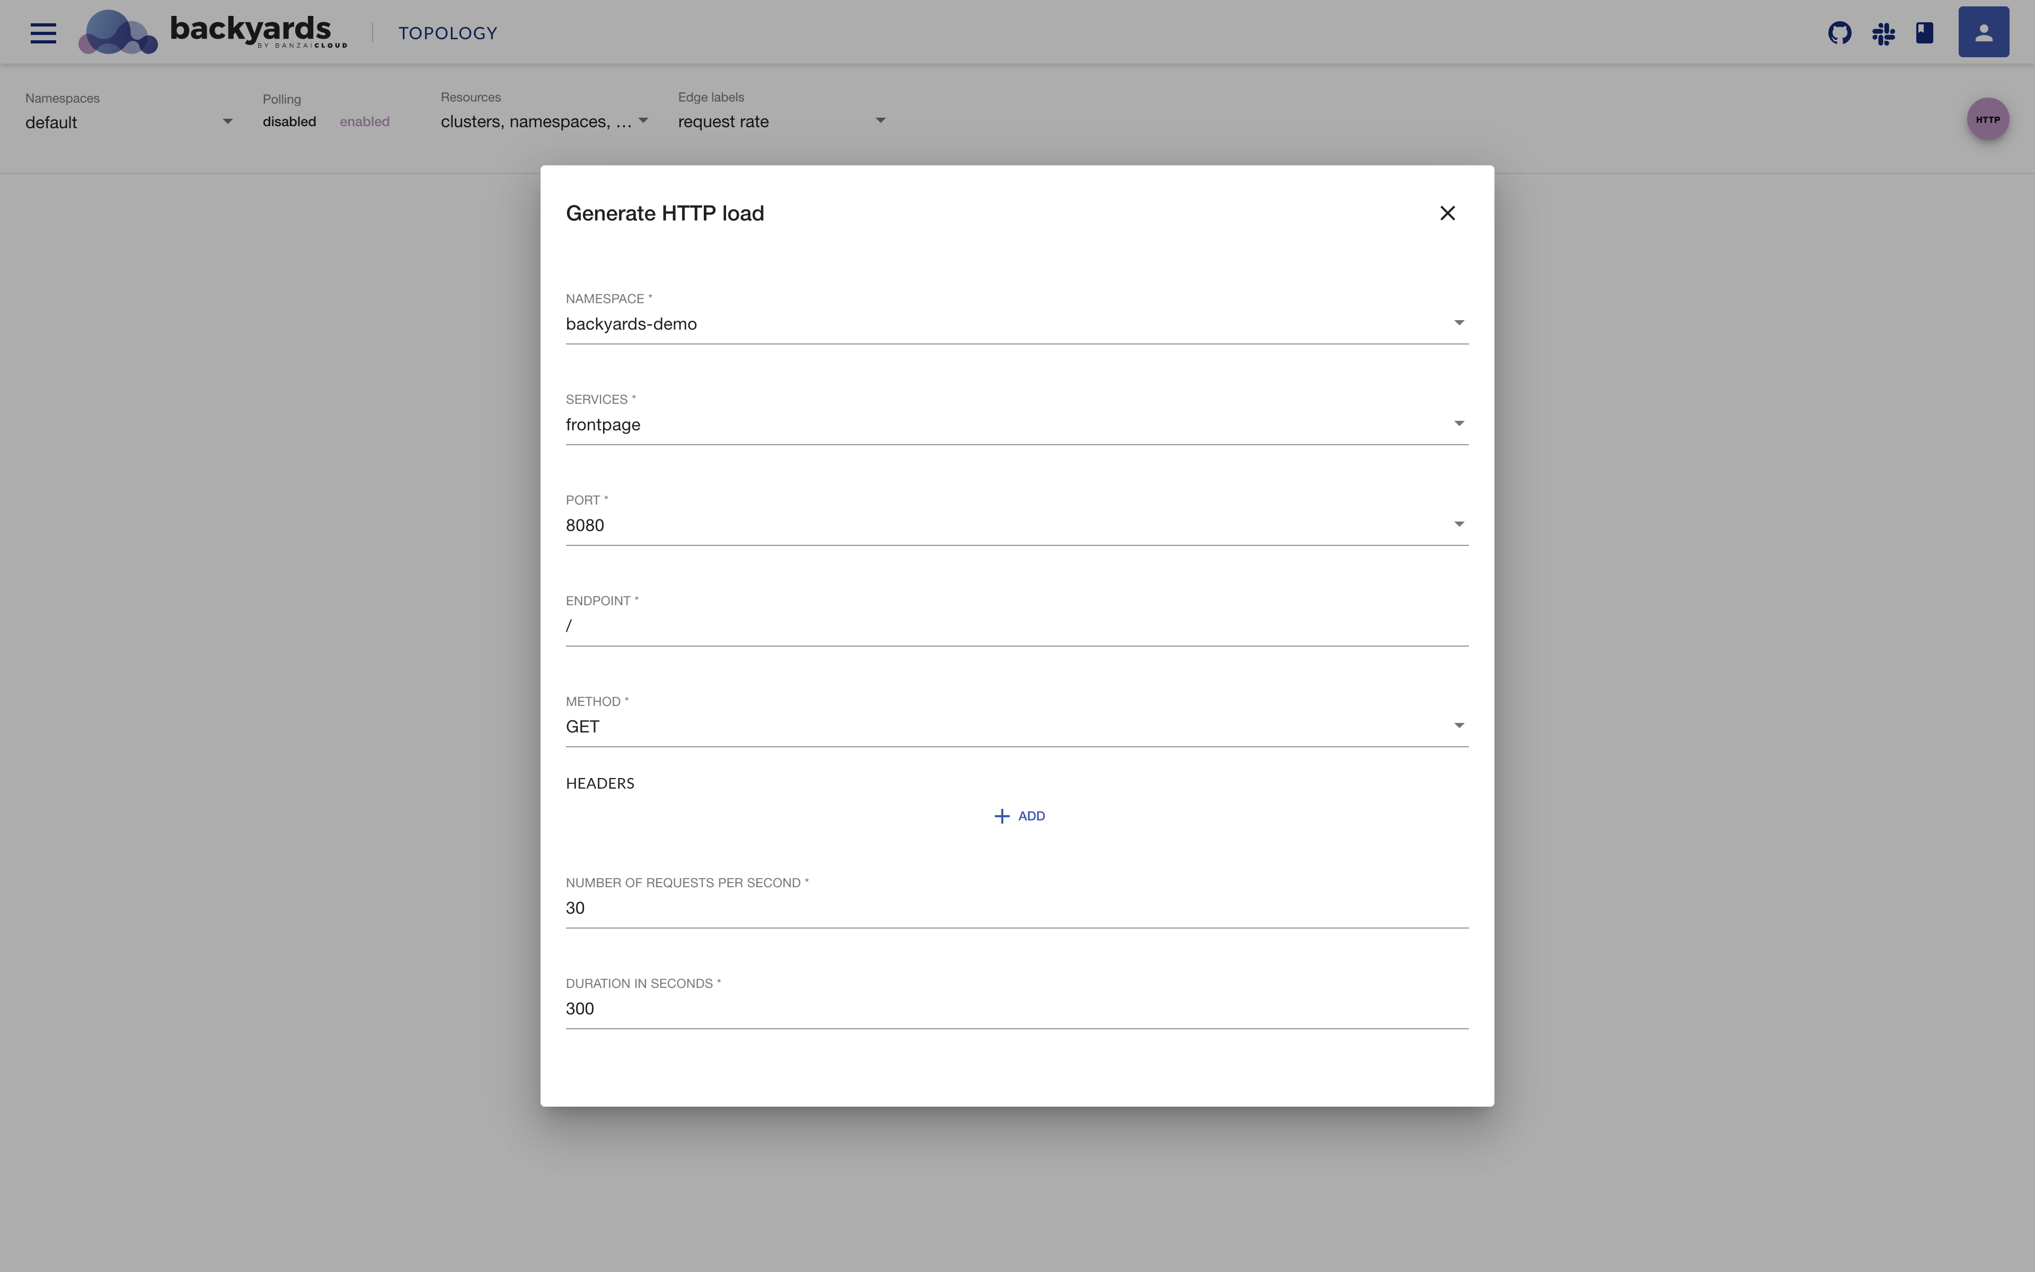This screenshot has width=2035, height=1272.
Task: Set polling to disabled
Action: point(288,122)
